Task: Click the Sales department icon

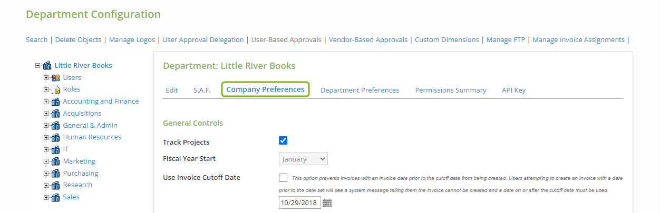Action: 55,197
